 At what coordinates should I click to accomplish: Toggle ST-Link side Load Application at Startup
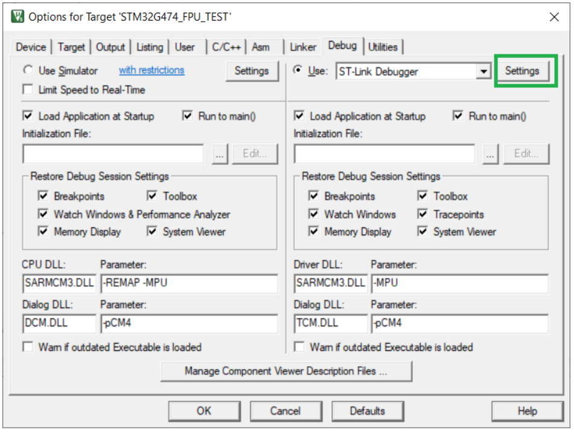click(299, 116)
